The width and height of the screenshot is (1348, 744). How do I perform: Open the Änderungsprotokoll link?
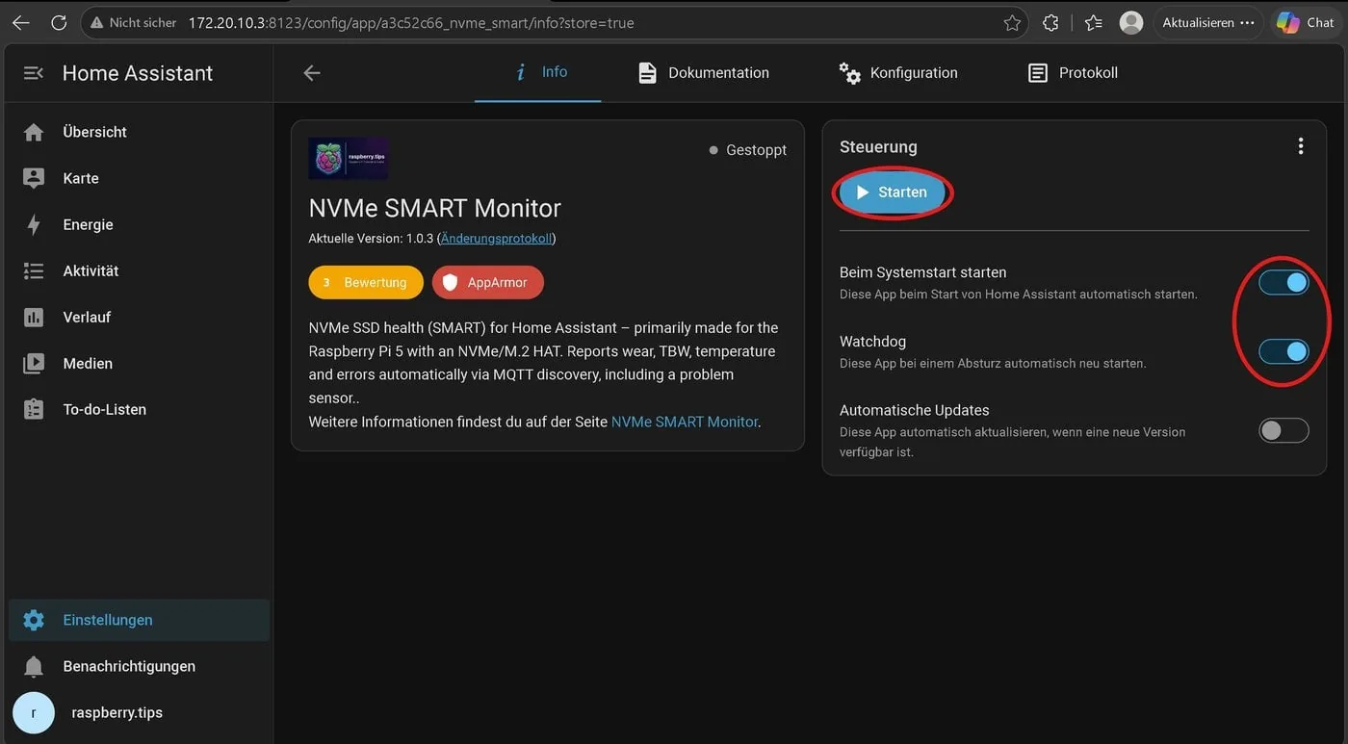[497, 238]
